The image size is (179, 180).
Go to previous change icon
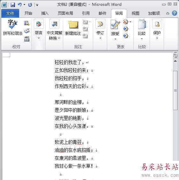click(x=125, y=29)
